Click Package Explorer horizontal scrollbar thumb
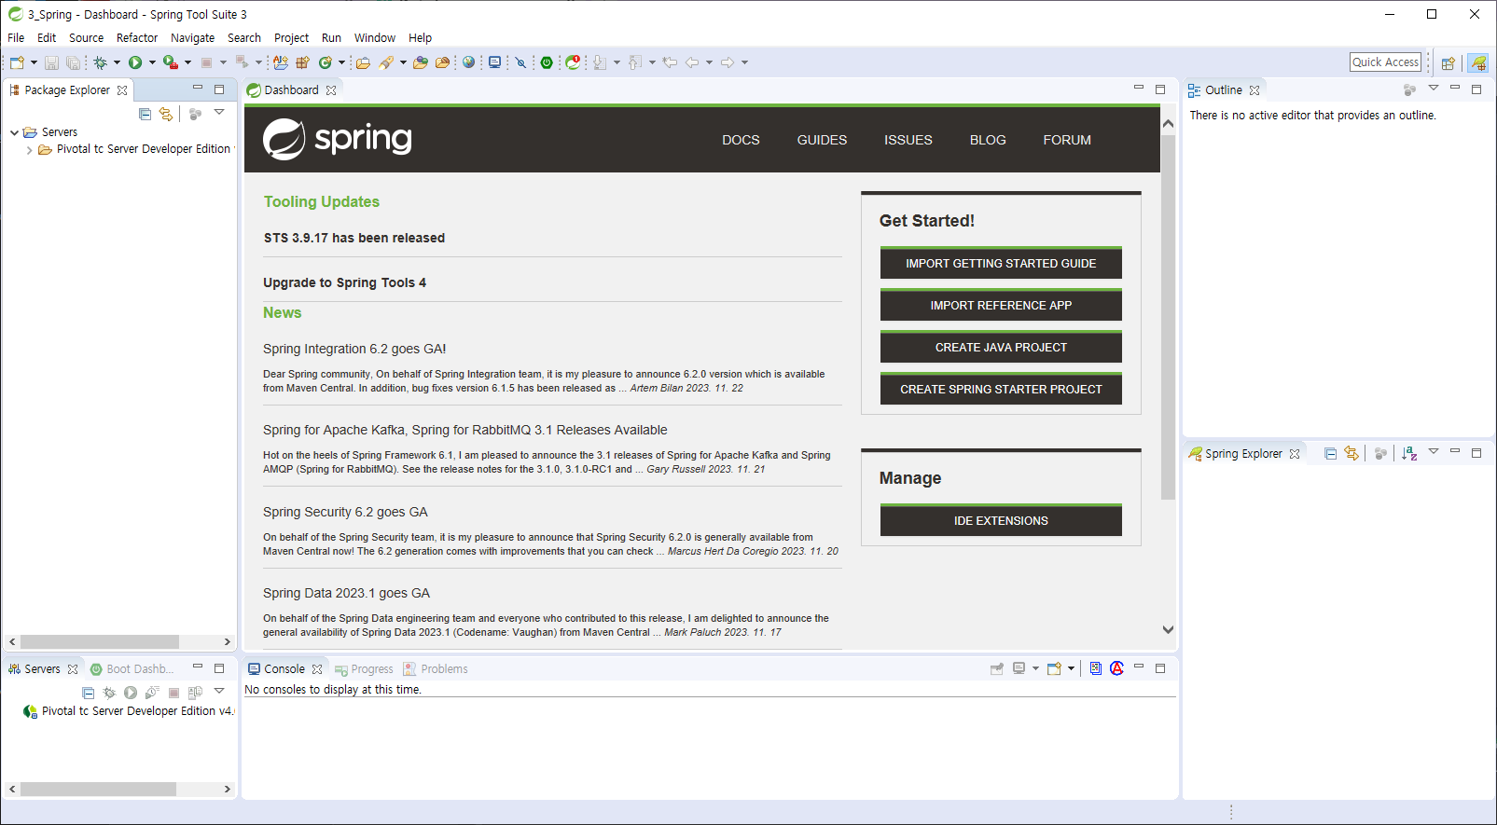Image resolution: width=1497 pixels, height=825 pixels. point(100,641)
